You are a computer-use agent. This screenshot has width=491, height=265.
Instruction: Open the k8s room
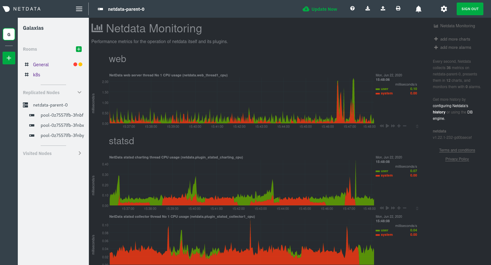[37, 75]
